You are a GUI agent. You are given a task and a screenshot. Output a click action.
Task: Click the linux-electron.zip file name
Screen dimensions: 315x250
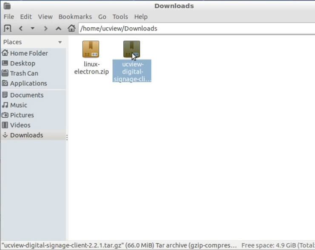pyautogui.click(x=92, y=68)
